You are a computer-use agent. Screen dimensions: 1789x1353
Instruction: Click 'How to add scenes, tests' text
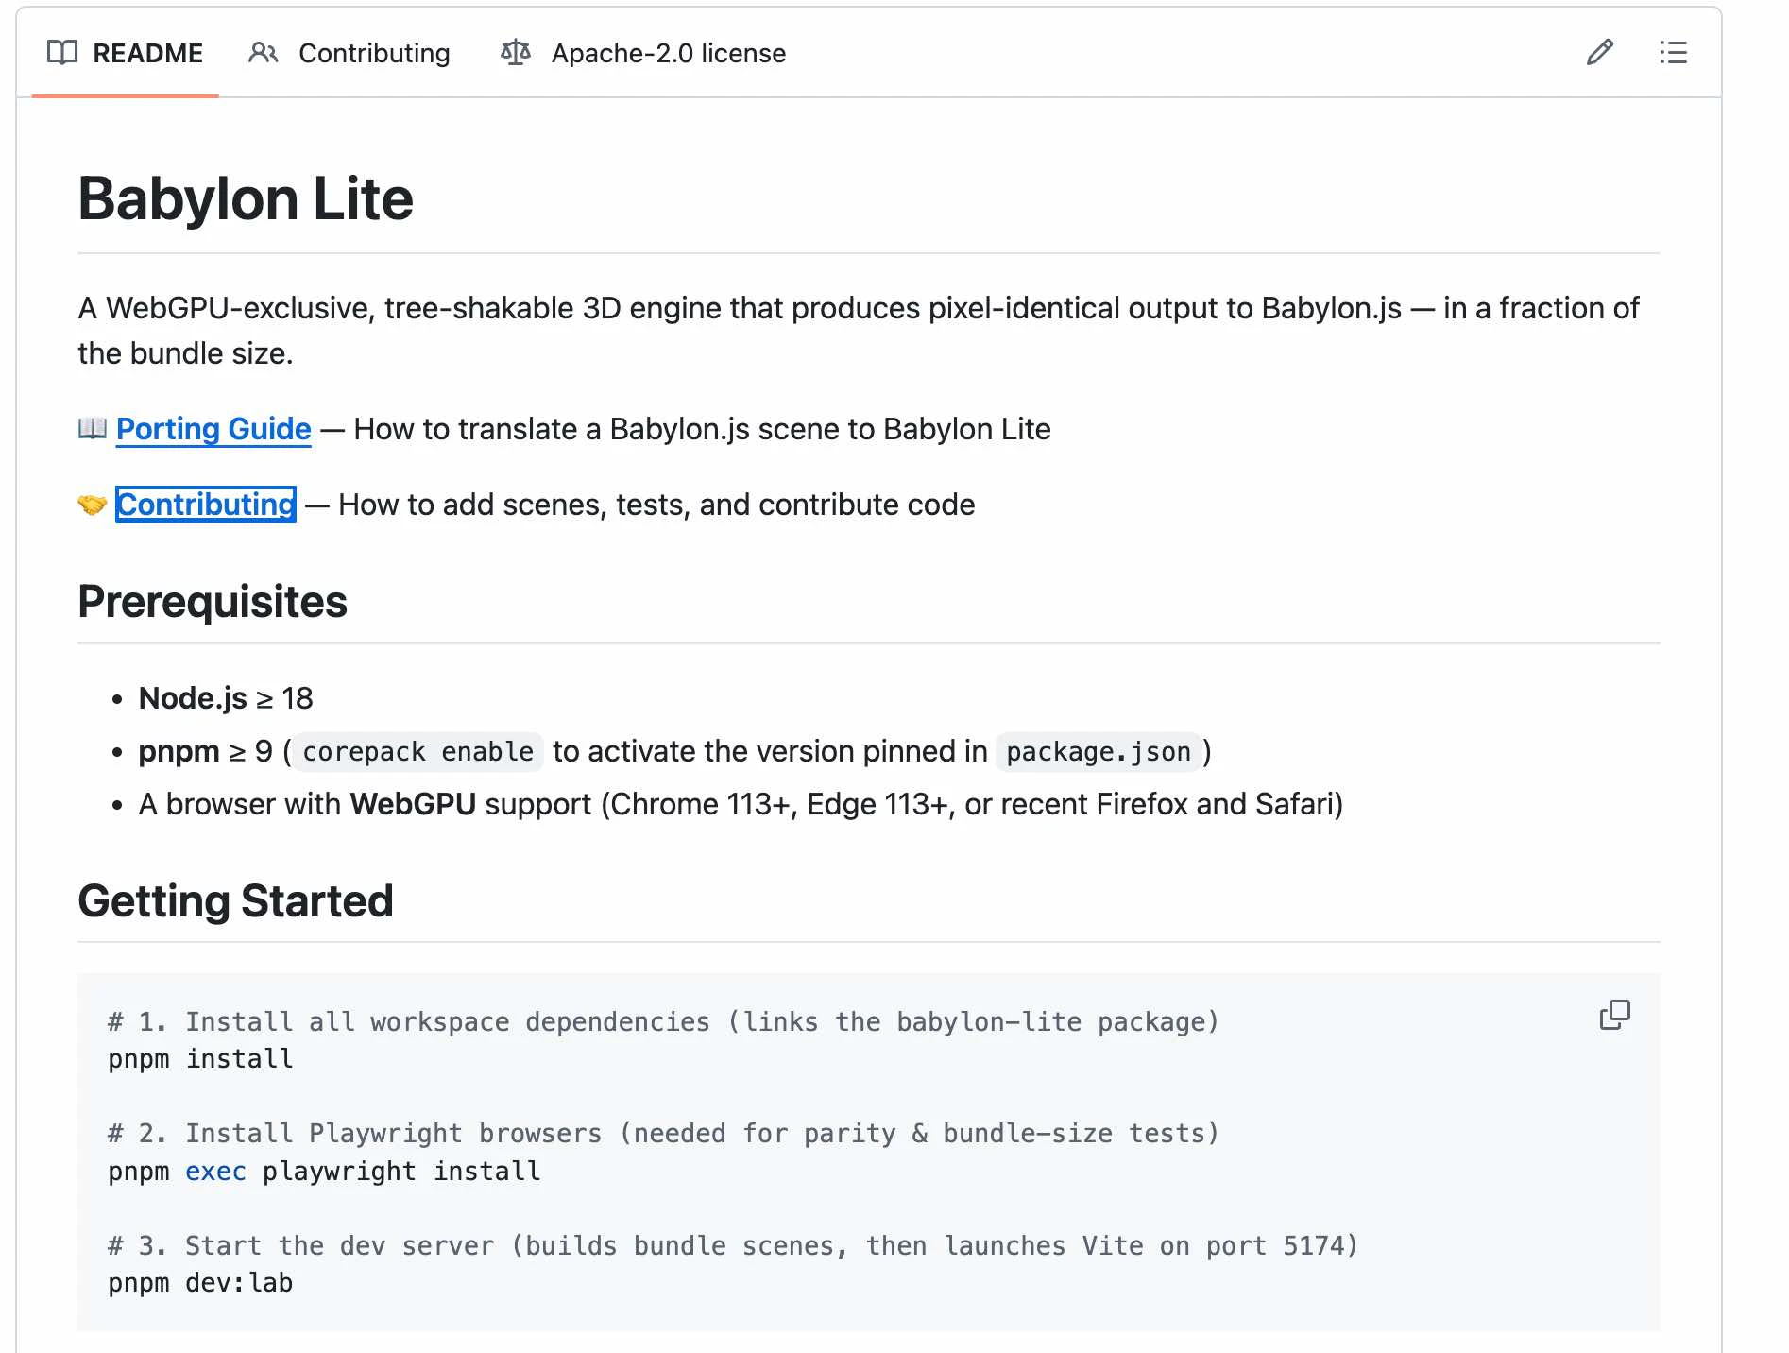coord(656,505)
